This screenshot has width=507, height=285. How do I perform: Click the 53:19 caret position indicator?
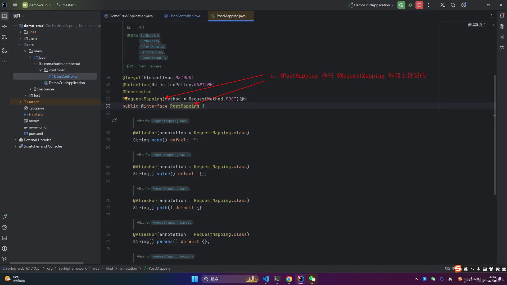[x=449, y=269]
